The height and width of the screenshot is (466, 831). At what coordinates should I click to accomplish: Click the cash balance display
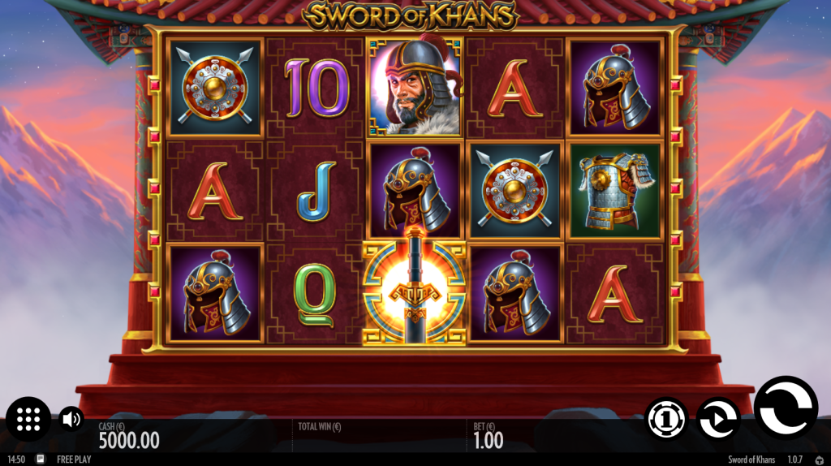(x=129, y=435)
